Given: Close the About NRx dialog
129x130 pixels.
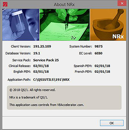Looking at the screenshot, I should (x=122, y=4).
